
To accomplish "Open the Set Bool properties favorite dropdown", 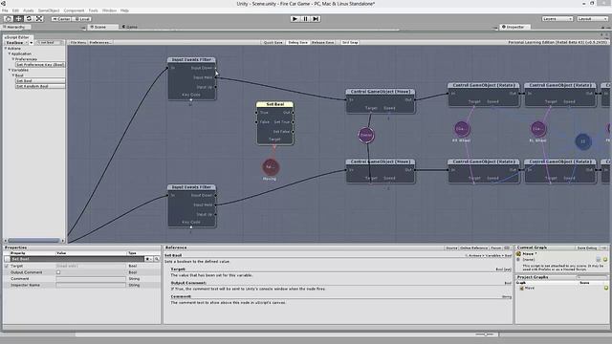I will (x=148, y=259).
